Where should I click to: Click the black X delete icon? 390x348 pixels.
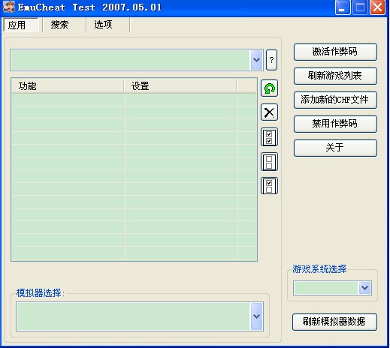click(x=269, y=112)
